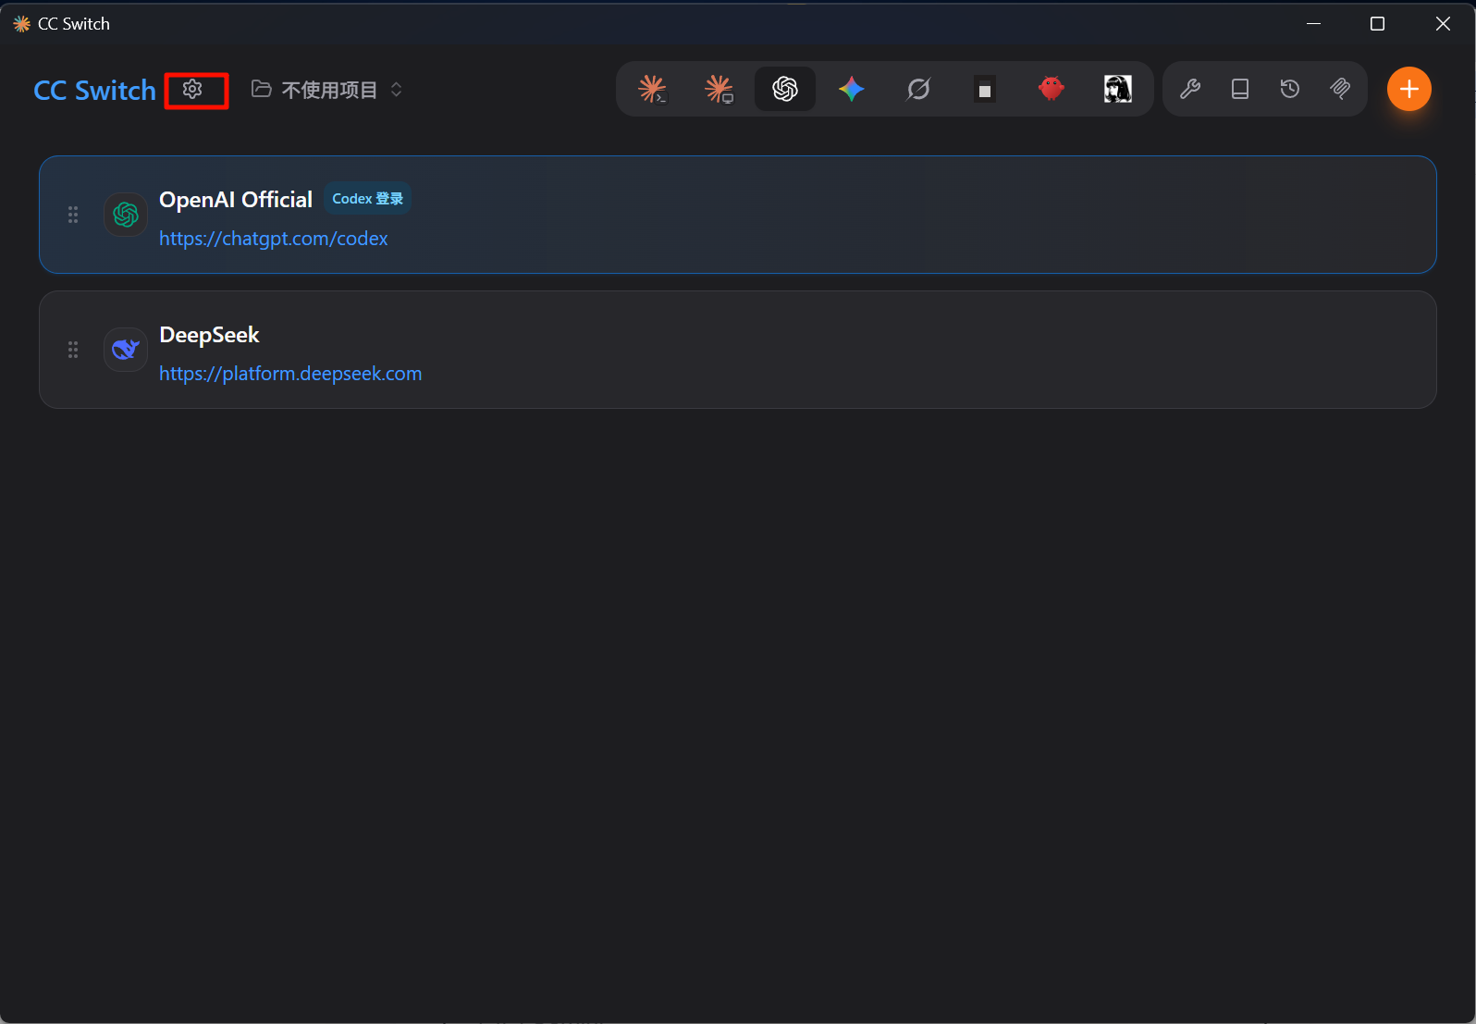Image resolution: width=1476 pixels, height=1024 pixels.
Task: Open the 不使用项目 project selector
Action: click(x=327, y=90)
